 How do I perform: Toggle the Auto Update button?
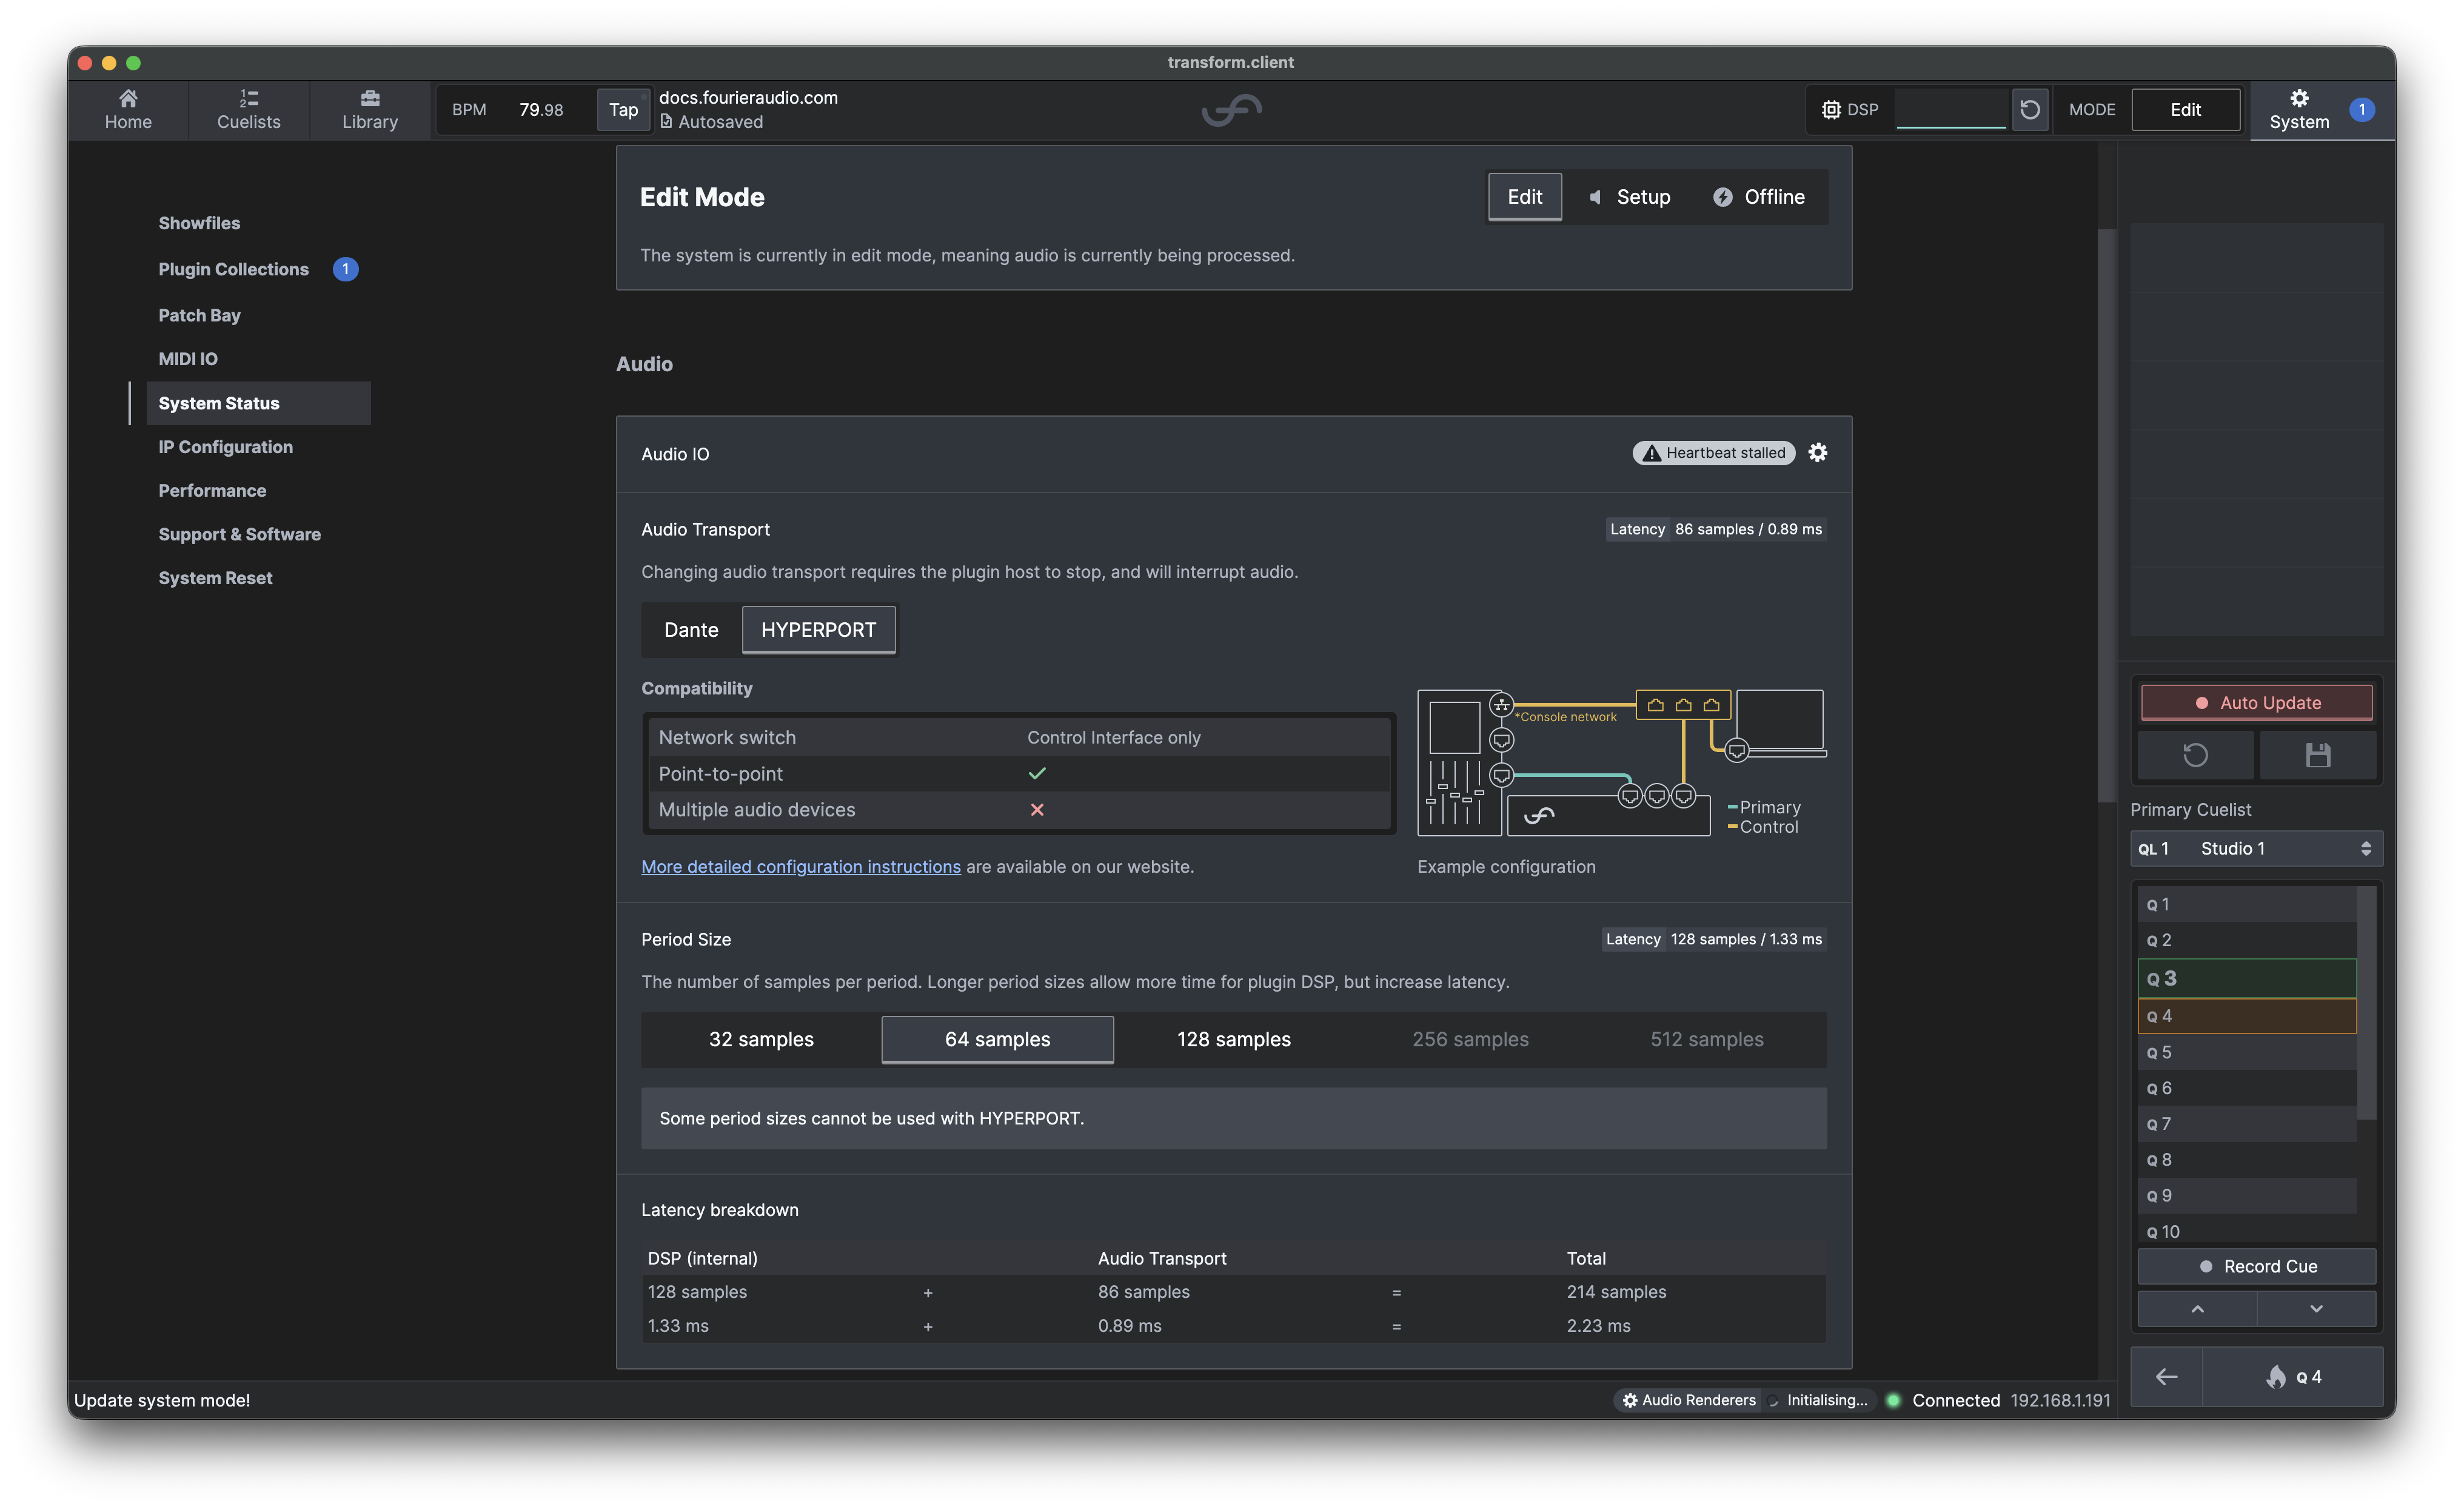[x=2256, y=702]
